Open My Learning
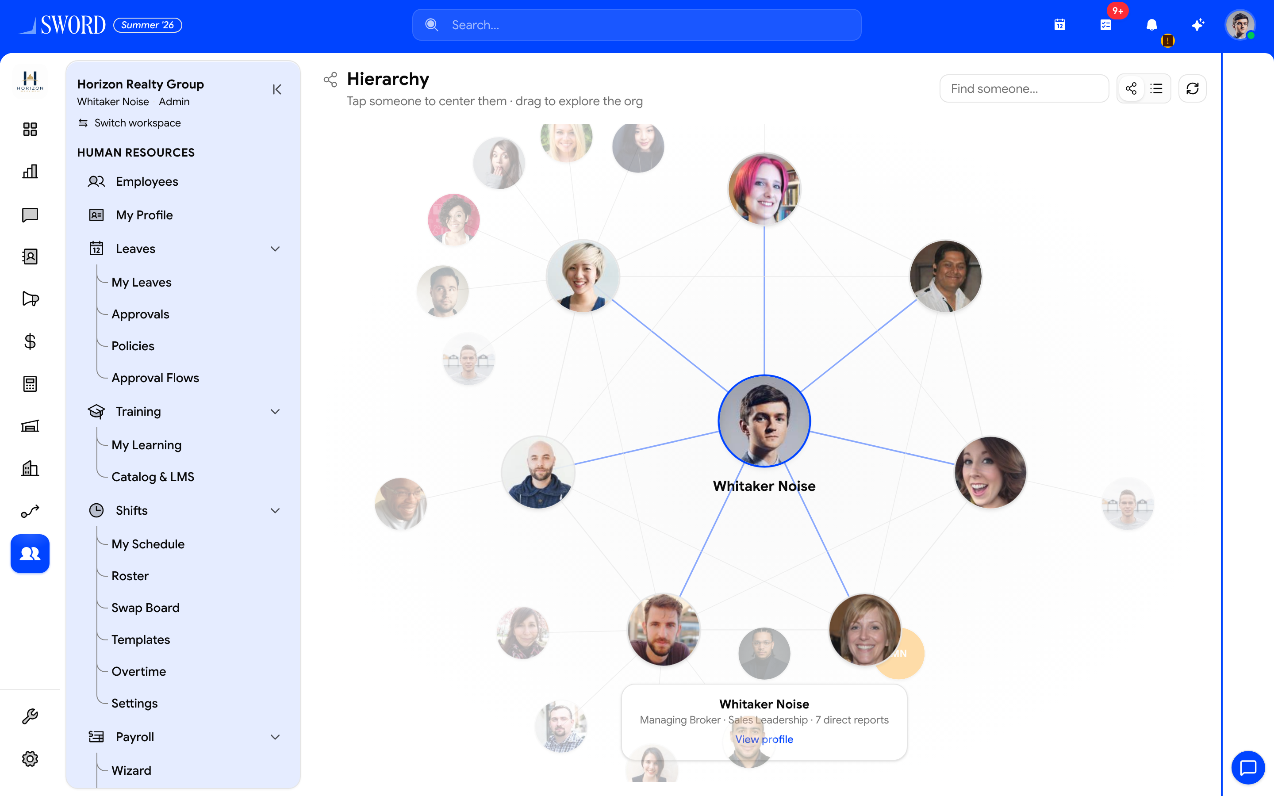This screenshot has width=1274, height=796. (146, 445)
